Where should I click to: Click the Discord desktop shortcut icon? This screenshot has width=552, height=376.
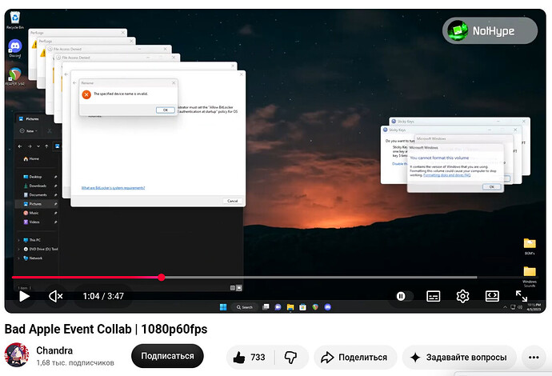click(x=14, y=49)
